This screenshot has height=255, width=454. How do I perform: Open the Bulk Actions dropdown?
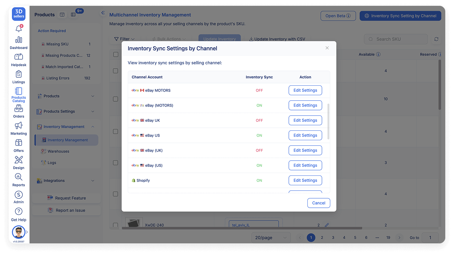169,39
